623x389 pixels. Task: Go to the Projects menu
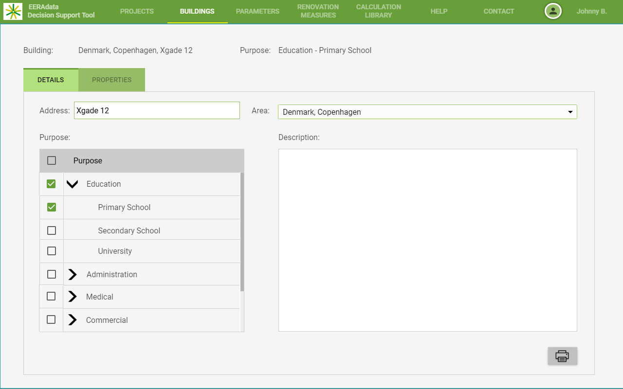[x=137, y=11]
